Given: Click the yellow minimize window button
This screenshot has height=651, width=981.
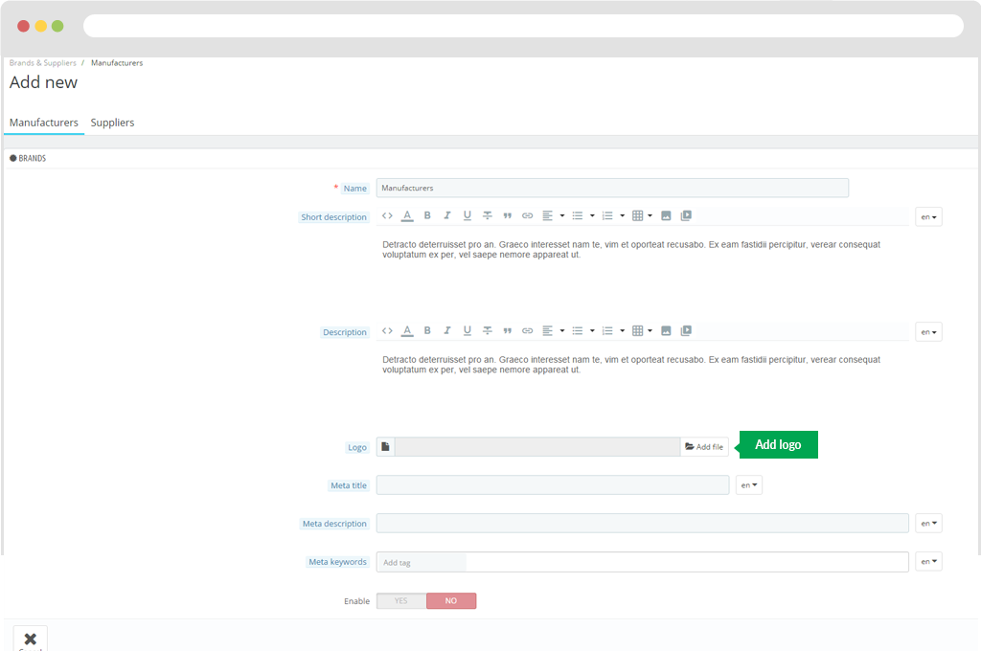Looking at the screenshot, I should tap(40, 26).
